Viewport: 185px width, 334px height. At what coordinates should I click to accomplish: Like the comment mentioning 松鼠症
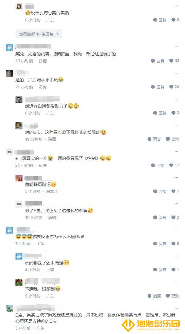point(172,139)
